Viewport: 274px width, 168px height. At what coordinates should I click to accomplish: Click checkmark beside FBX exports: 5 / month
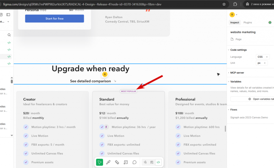(x=26, y=145)
